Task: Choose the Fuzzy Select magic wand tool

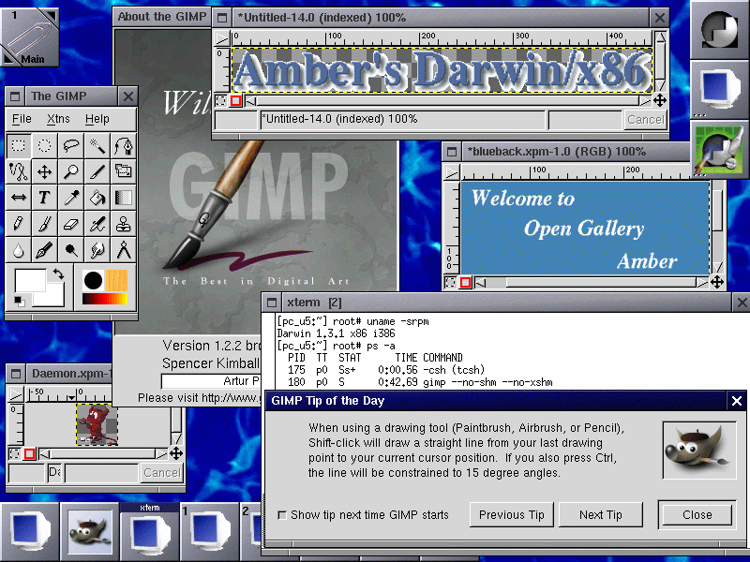Action: [97, 145]
